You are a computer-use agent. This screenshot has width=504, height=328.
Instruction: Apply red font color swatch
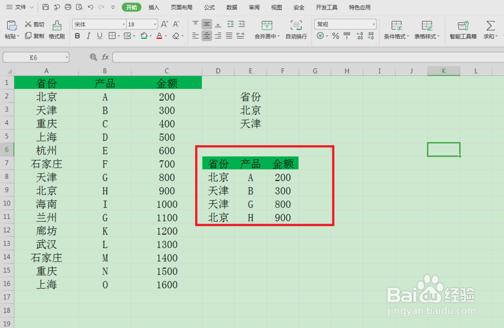pos(159,36)
